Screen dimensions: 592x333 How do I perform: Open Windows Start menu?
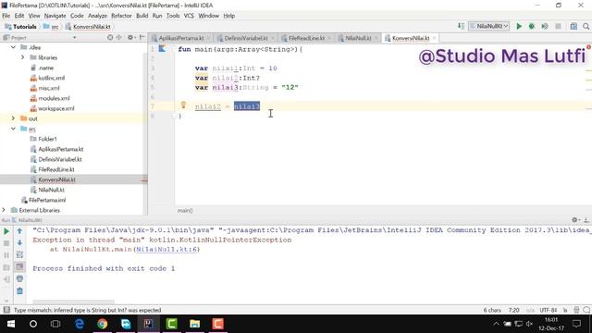[x=10, y=324]
